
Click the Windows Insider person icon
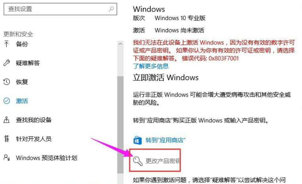click(7, 157)
